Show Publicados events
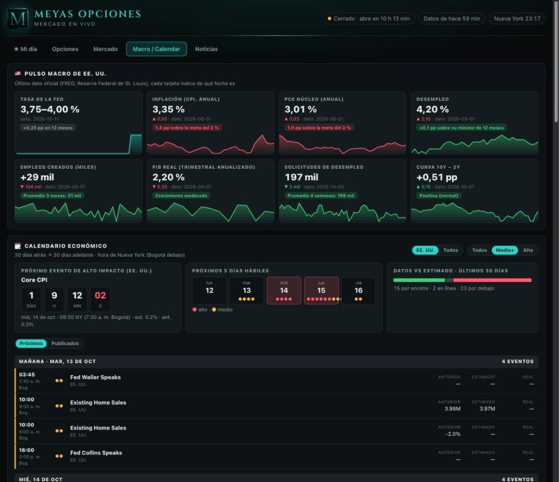Screen dimensions: 559x482 (65, 343)
